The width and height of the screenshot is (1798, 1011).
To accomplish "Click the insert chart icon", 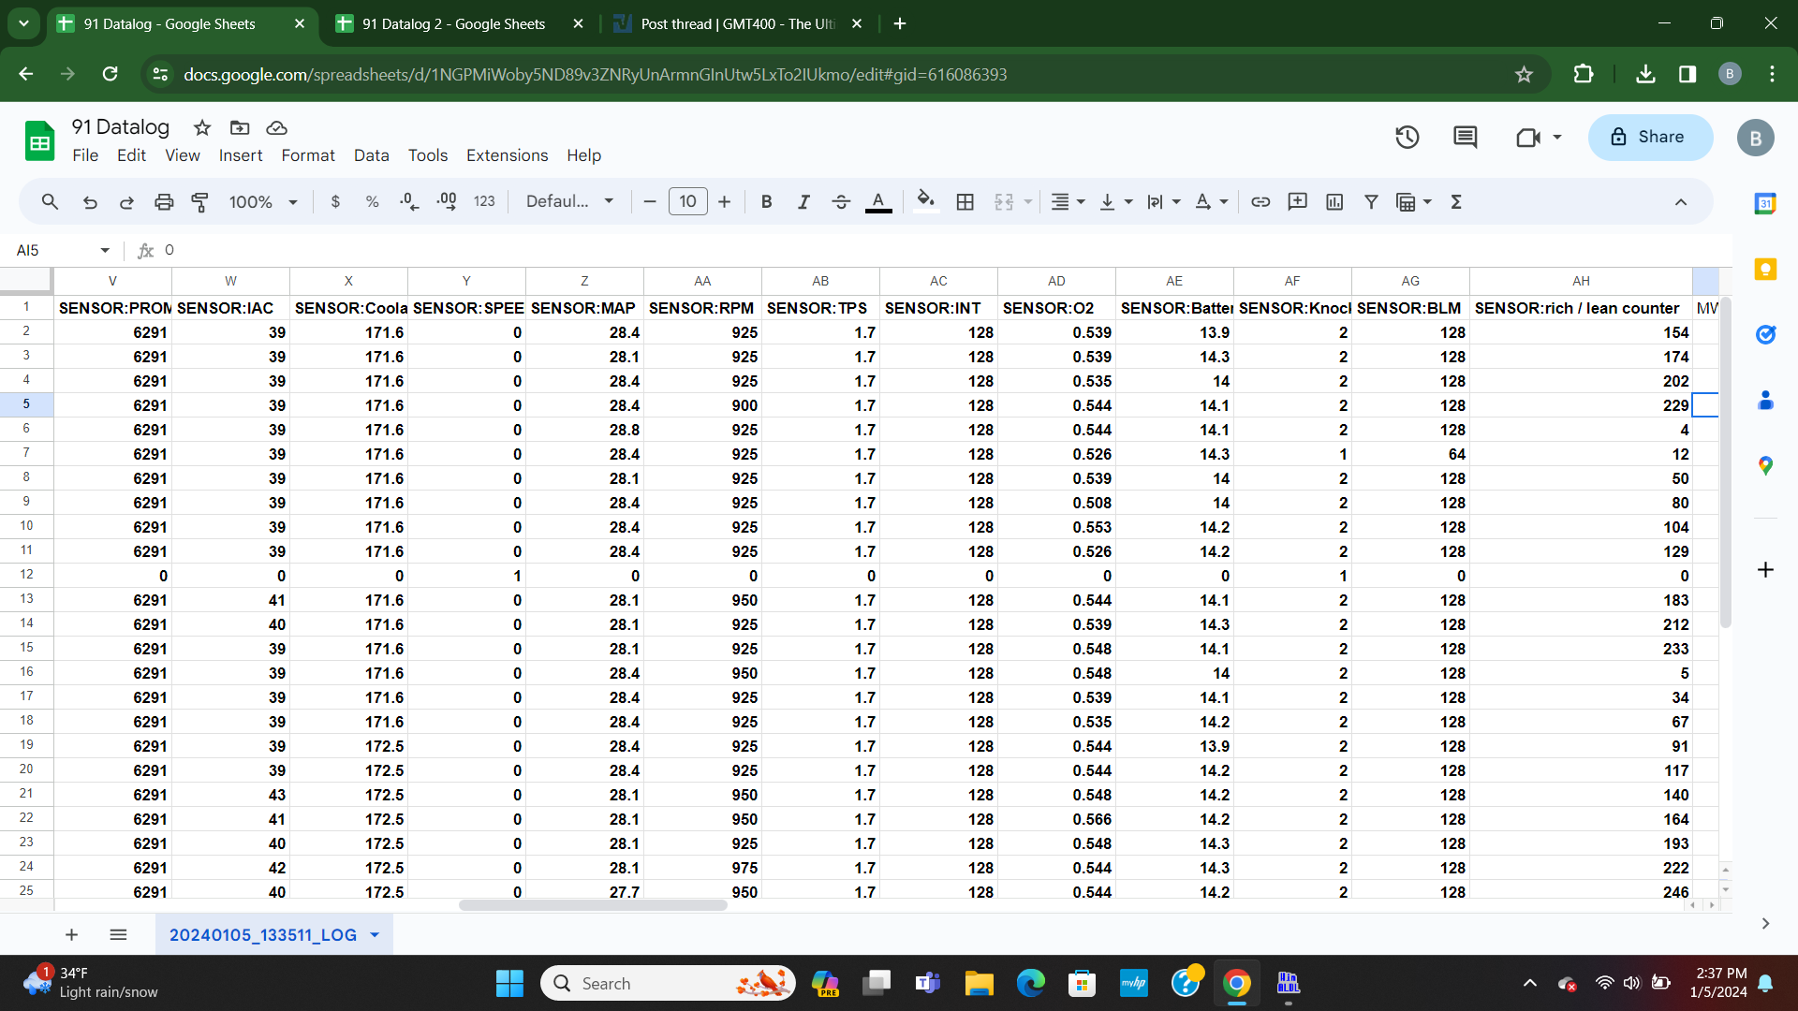I will point(1334,202).
